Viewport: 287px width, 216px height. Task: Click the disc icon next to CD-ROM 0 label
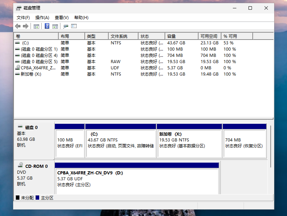pos(20,165)
